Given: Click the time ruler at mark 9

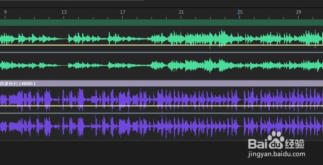Looking at the screenshot, I should (5, 12).
